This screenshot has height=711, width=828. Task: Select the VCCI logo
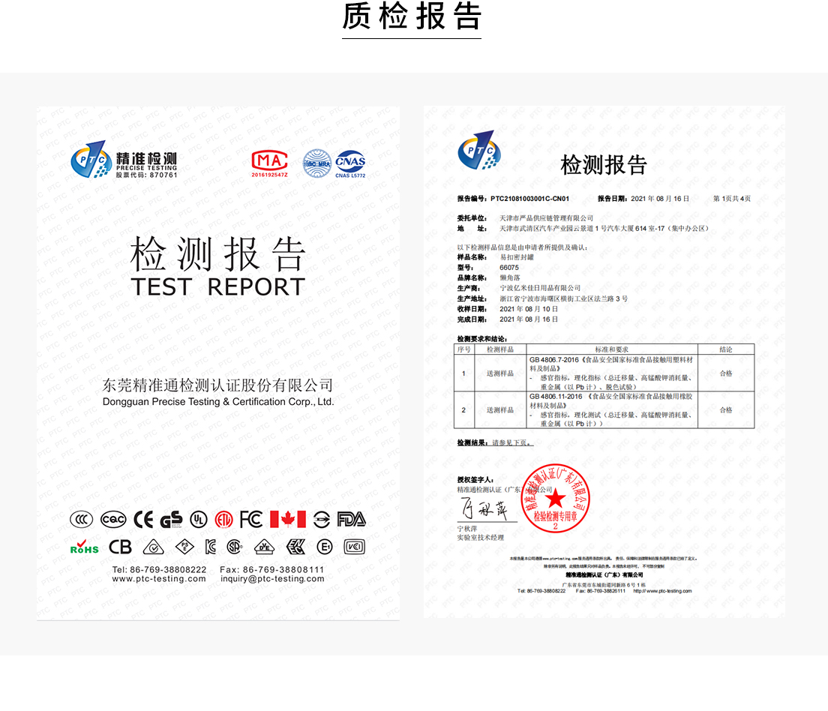pyautogui.click(x=354, y=547)
